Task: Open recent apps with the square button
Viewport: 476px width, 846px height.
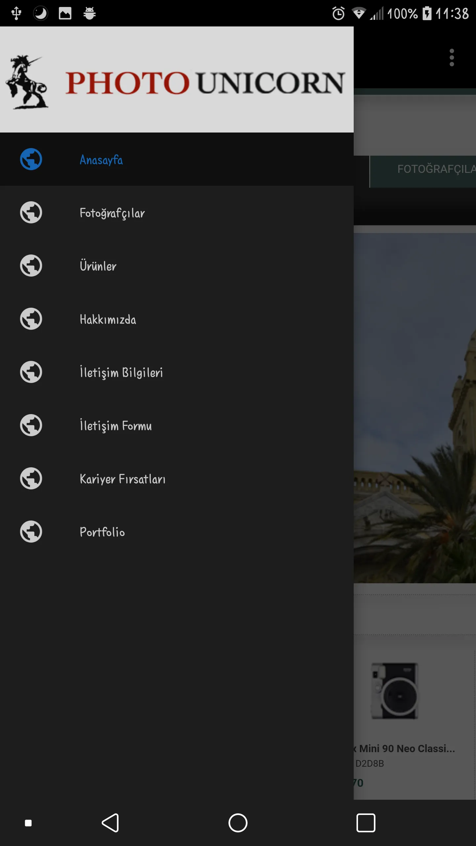Action: (366, 823)
